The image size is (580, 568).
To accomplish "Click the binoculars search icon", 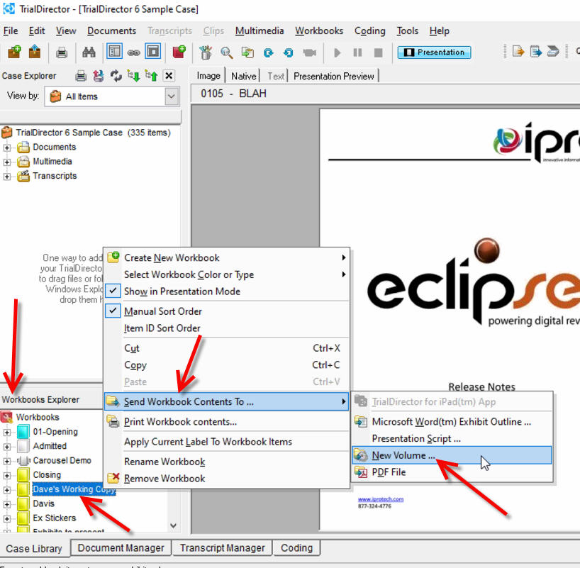I will [89, 52].
